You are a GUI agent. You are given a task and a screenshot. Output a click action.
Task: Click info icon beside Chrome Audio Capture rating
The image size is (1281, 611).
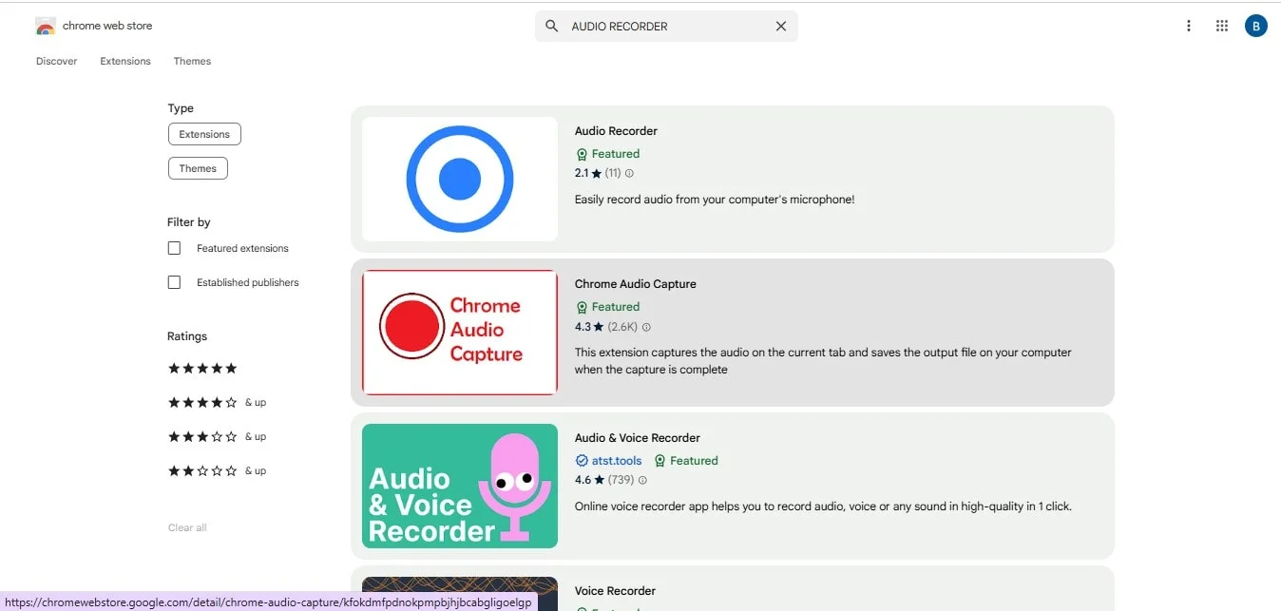tap(646, 327)
